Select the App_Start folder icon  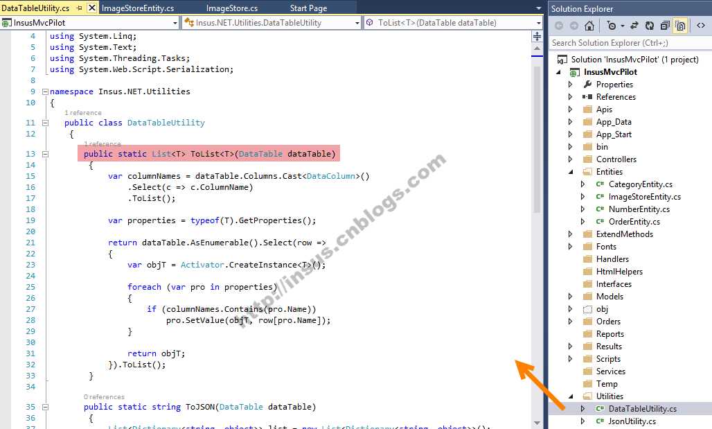point(587,134)
